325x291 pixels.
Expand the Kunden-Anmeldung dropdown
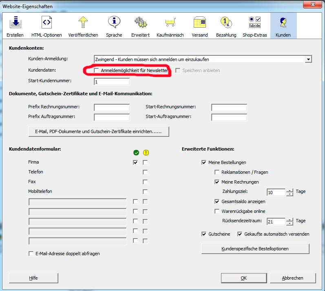(x=308, y=59)
